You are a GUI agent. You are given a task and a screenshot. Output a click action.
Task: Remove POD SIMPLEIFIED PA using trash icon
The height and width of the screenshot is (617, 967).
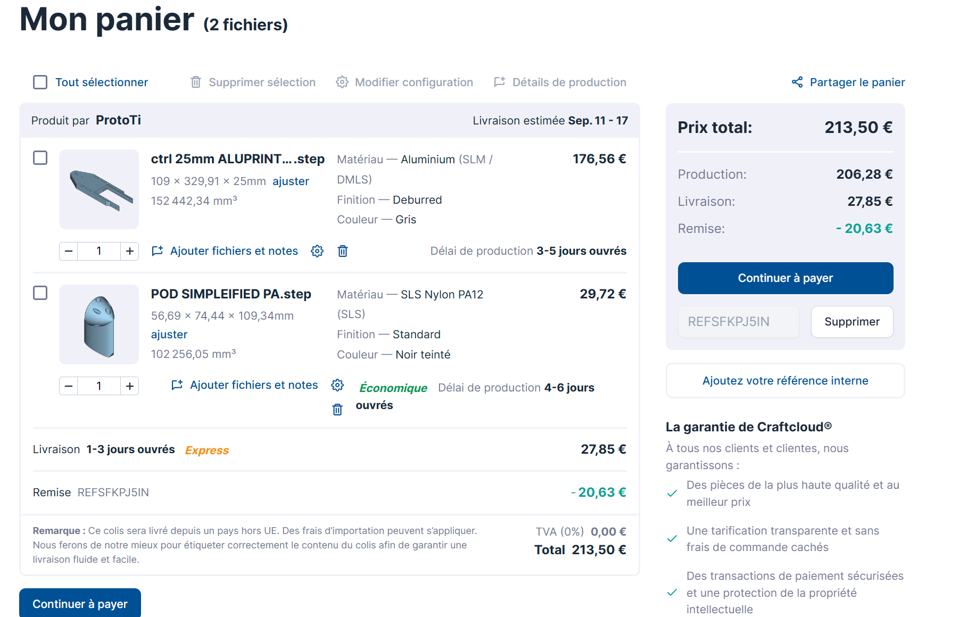tap(337, 410)
